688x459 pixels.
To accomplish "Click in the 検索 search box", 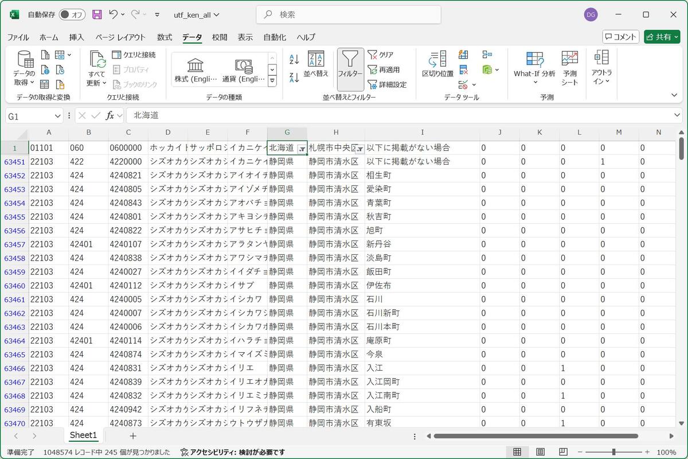I will coord(349,15).
